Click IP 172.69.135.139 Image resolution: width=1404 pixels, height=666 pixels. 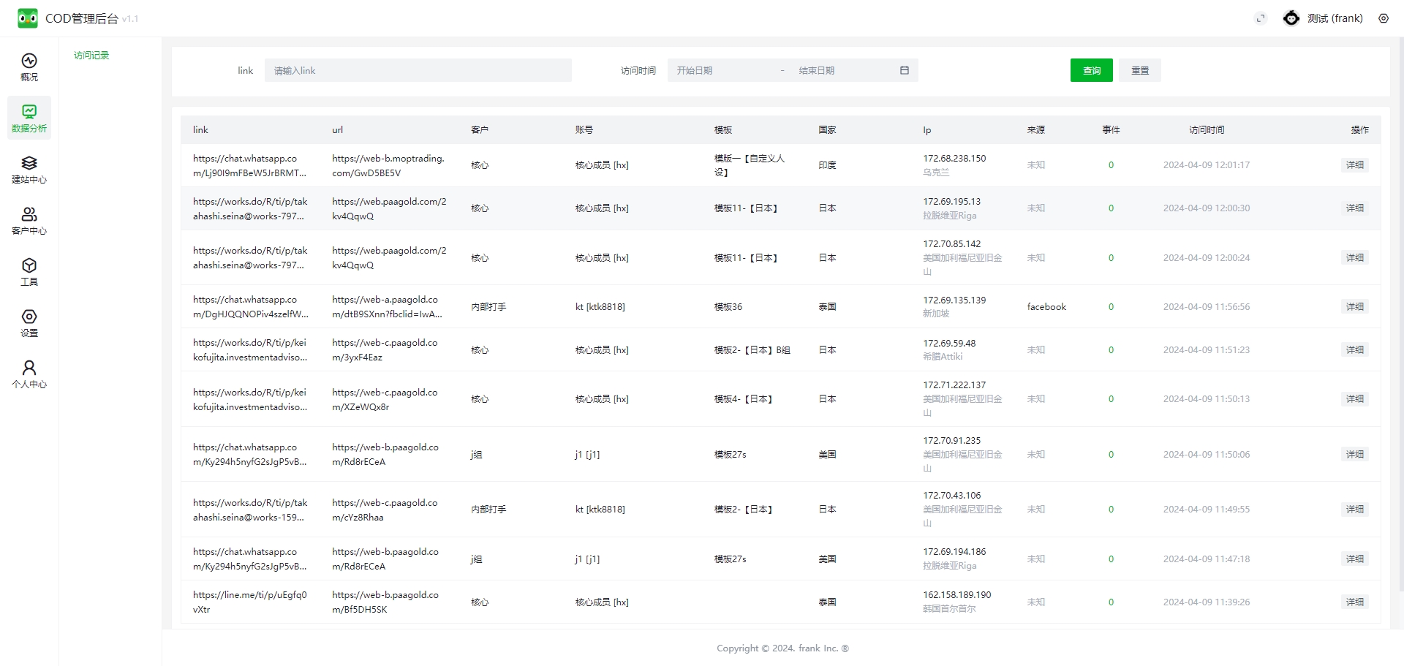point(954,300)
